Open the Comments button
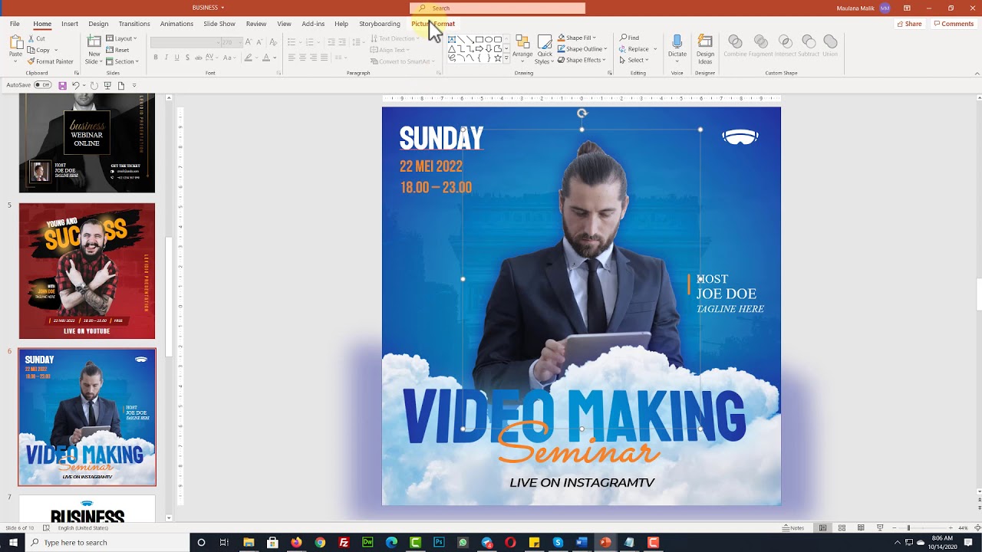This screenshot has width=982, height=552. tap(954, 24)
